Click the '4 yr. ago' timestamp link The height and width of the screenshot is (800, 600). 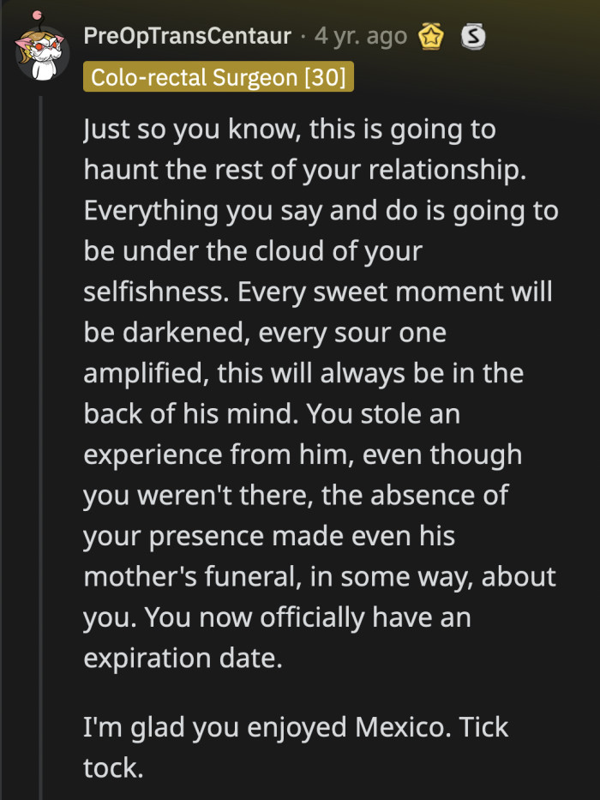tap(360, 38)
